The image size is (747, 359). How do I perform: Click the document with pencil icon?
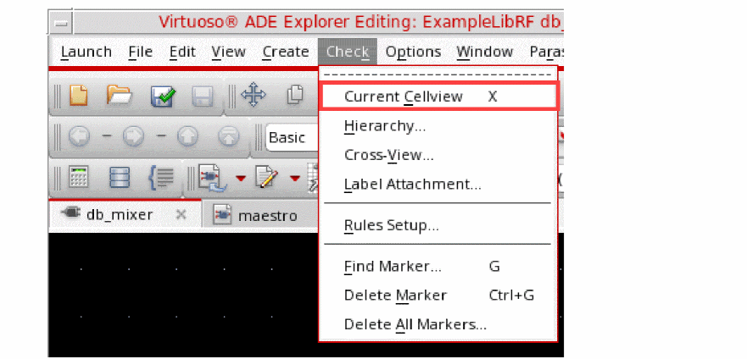(x=265, y=177)
